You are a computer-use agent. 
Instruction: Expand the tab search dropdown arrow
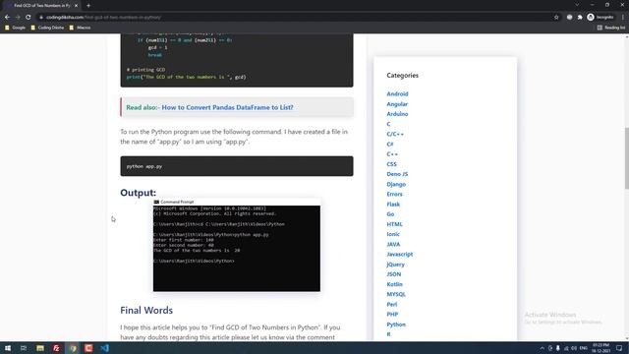(577, 5)
